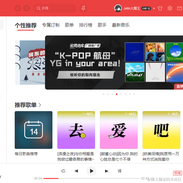183x183 pixels.
Task: Toggle the loop playback mode icon
Action: (63, 171)
